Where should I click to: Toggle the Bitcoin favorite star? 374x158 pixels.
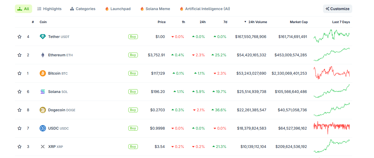tap(19, 73)
